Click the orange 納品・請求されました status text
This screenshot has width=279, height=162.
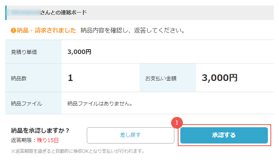(46, 30)
